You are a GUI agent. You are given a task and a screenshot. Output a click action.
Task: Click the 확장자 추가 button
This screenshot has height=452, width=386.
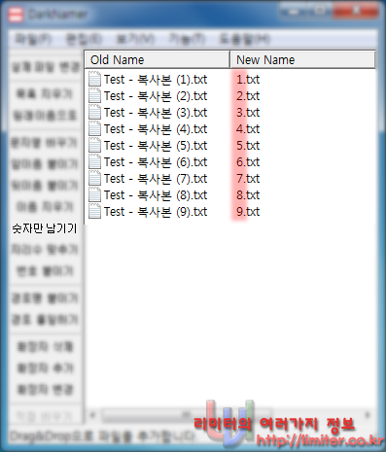coord(45,368)
